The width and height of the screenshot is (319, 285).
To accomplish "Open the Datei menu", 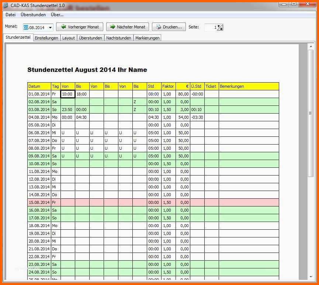I will [10, 15].
